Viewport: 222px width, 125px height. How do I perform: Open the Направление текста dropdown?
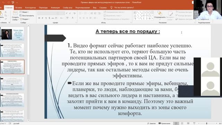tap(114, 12)
